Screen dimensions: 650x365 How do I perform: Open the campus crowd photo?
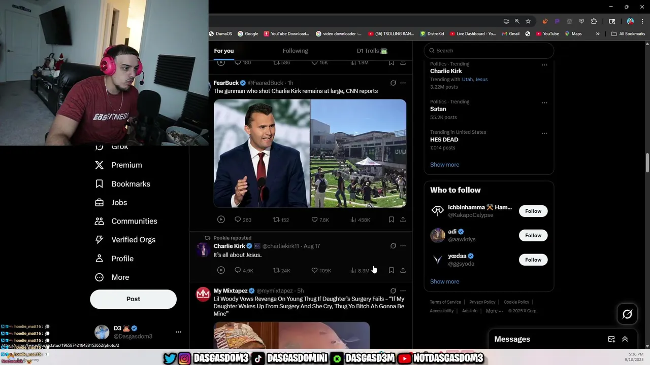(359, 154)
